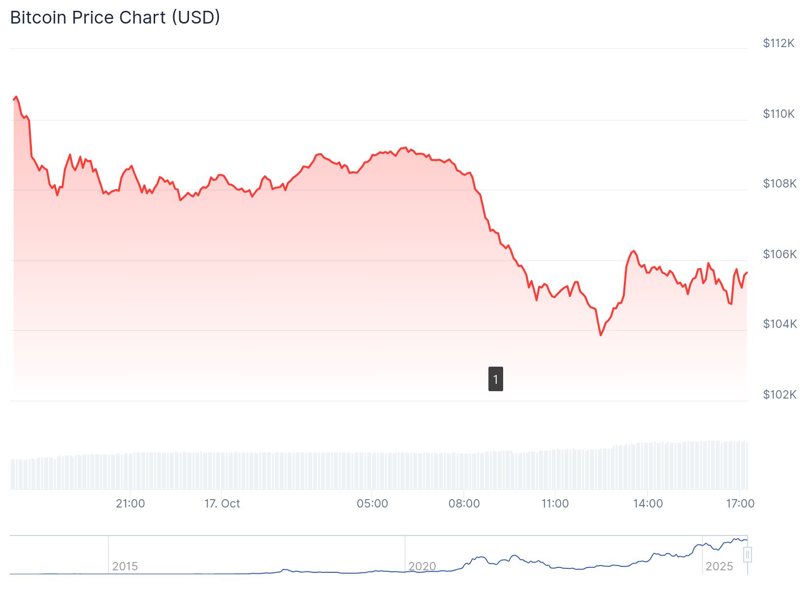Click the 05:00 time axis label
The image size is (807, 589).
pos(372,504)
